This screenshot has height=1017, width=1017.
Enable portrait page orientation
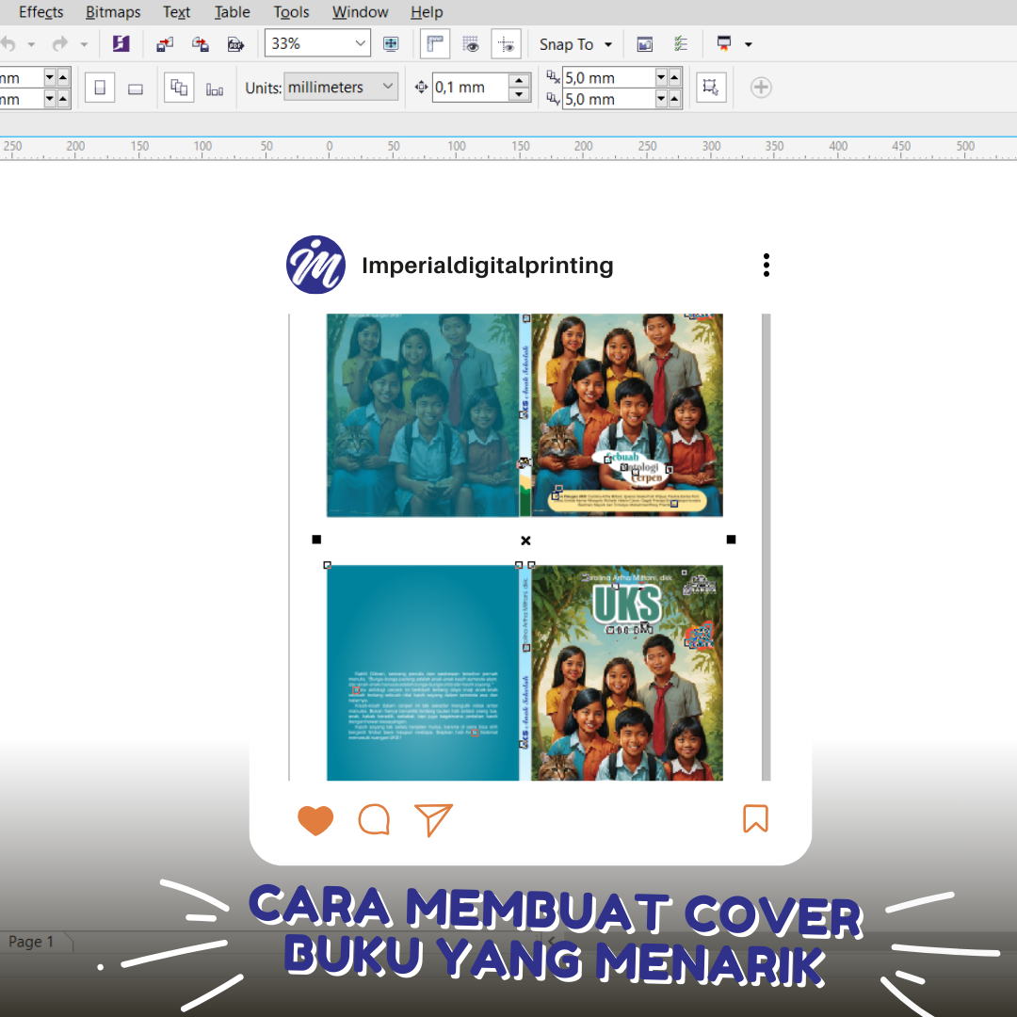[x=100, y=87]
